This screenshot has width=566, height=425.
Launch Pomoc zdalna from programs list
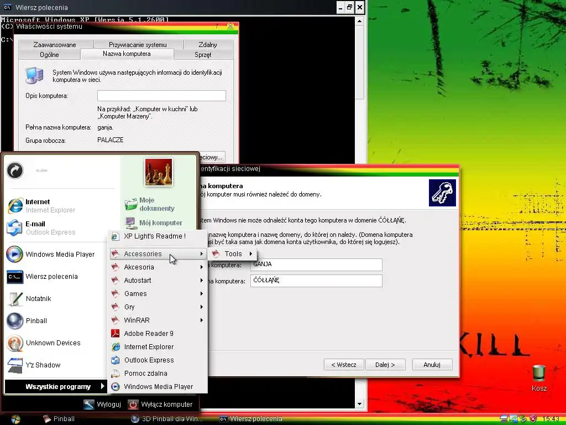(158, 374)
